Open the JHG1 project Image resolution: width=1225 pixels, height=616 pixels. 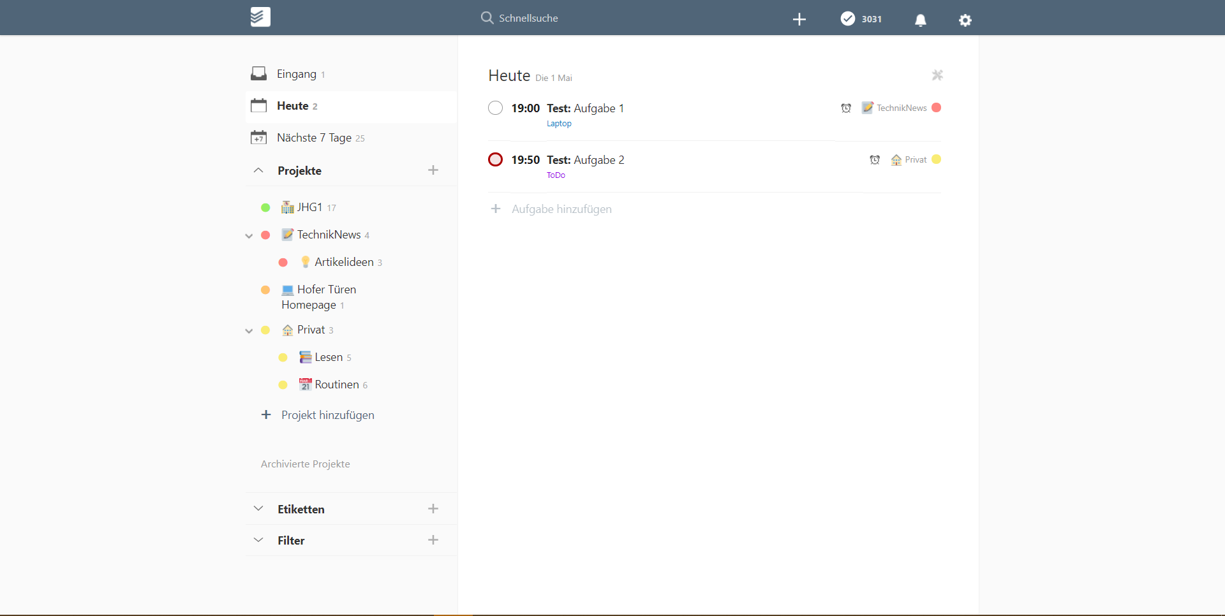(309, 207)
